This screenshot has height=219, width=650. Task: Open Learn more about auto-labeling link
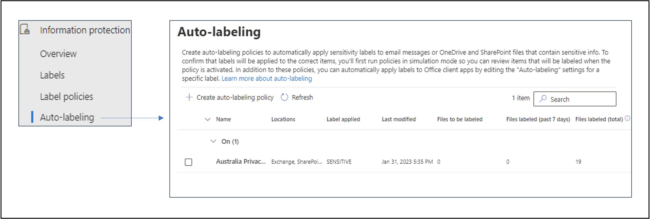[267, 79]
